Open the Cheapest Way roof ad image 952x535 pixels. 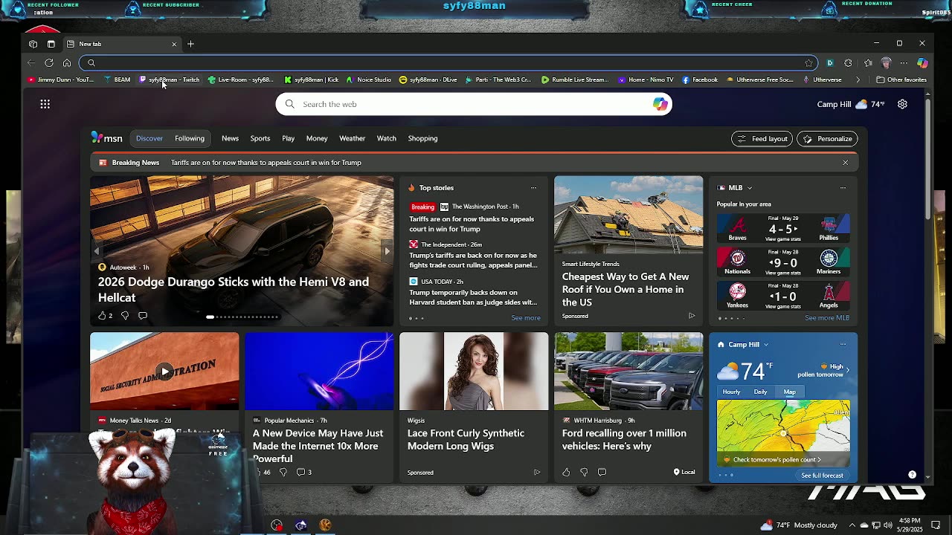click(x=628, y=215)
